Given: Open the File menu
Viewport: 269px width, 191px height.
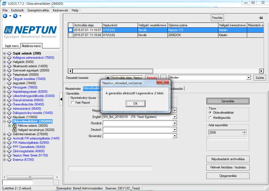Looking at the screenshot, I should (5, 10).
